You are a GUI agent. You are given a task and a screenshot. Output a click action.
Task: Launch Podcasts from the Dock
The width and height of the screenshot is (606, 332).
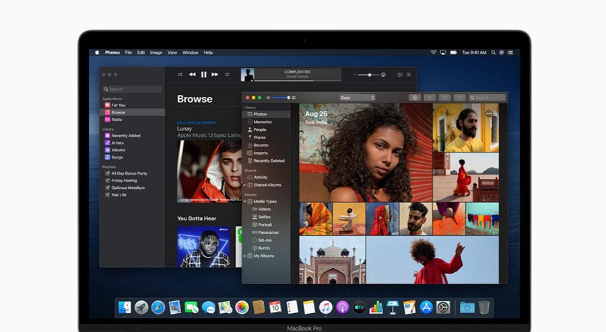(343, 307)
